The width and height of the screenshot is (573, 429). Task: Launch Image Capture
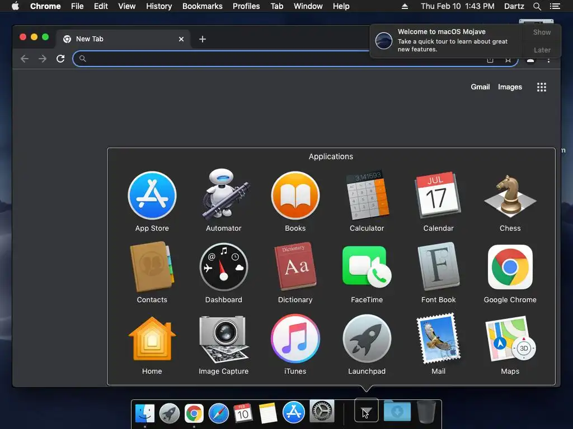coord(224,339)
